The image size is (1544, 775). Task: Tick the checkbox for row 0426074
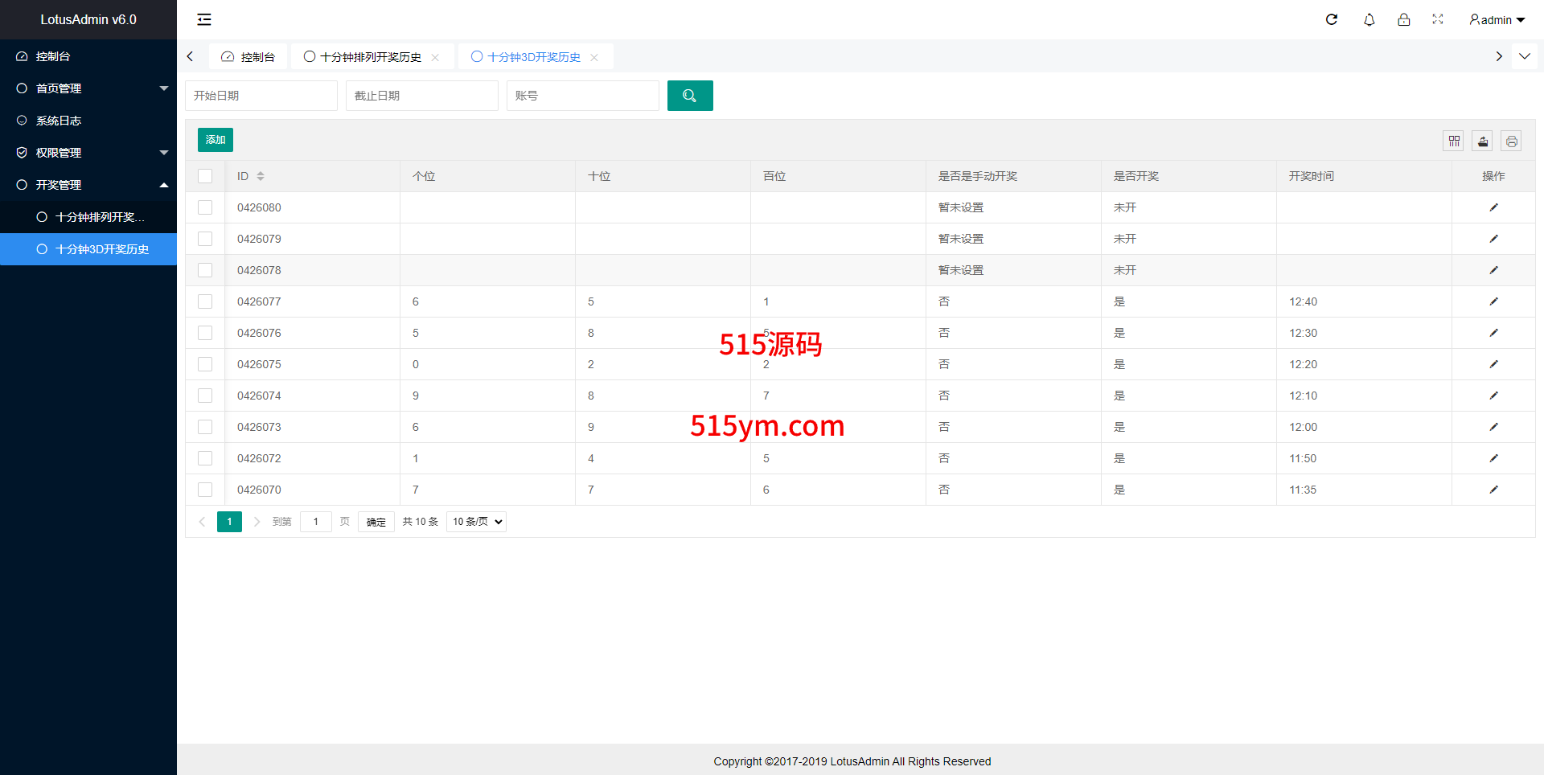(205, 396)
